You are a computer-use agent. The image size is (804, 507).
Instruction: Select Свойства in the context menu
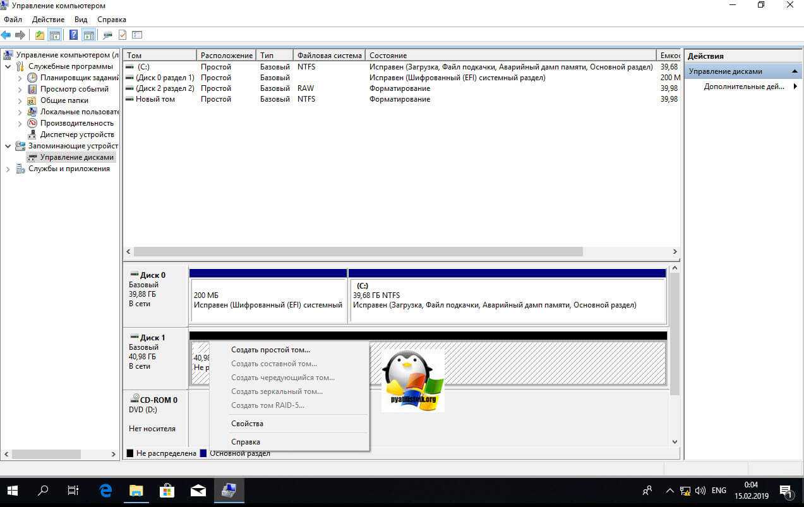click(247, 424)
